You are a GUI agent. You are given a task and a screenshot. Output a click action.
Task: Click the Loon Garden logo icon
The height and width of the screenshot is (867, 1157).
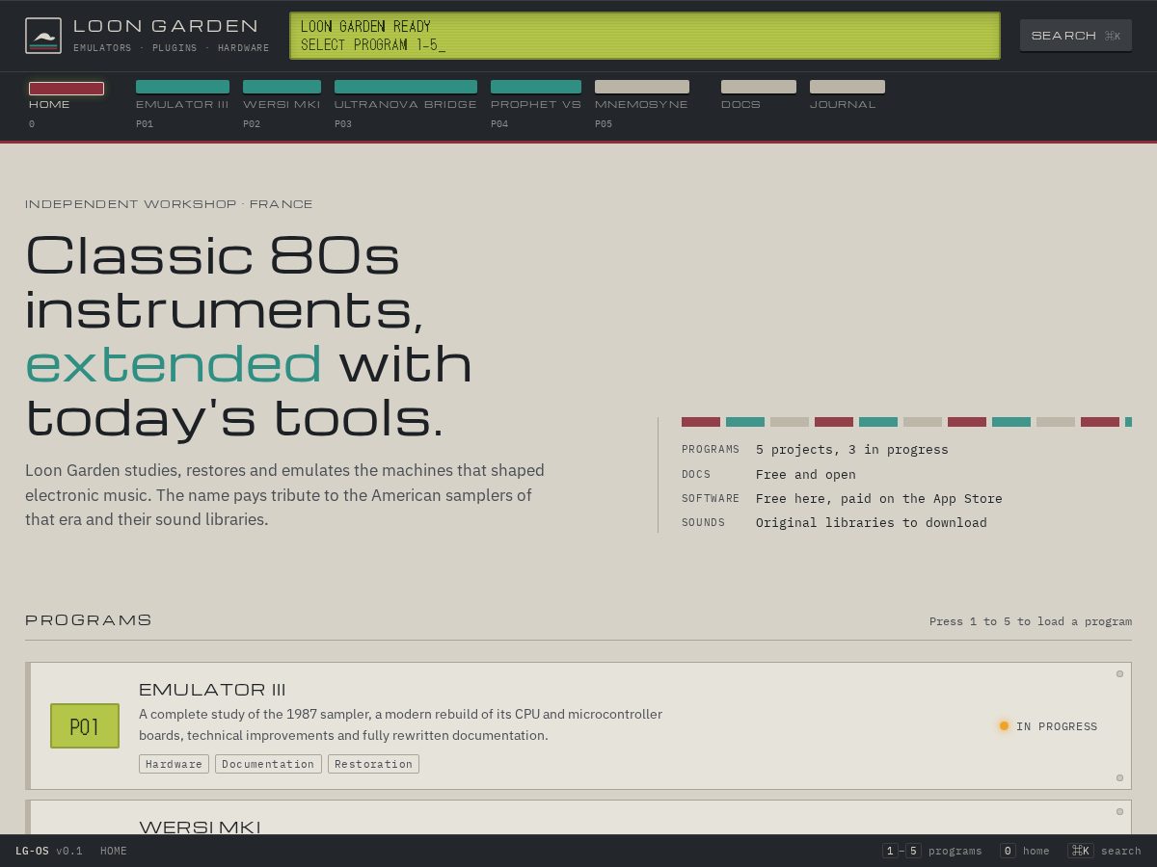[x=43, y=36]
